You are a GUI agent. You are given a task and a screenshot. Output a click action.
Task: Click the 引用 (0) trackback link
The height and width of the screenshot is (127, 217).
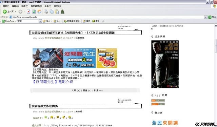click(x=98, y=90)
